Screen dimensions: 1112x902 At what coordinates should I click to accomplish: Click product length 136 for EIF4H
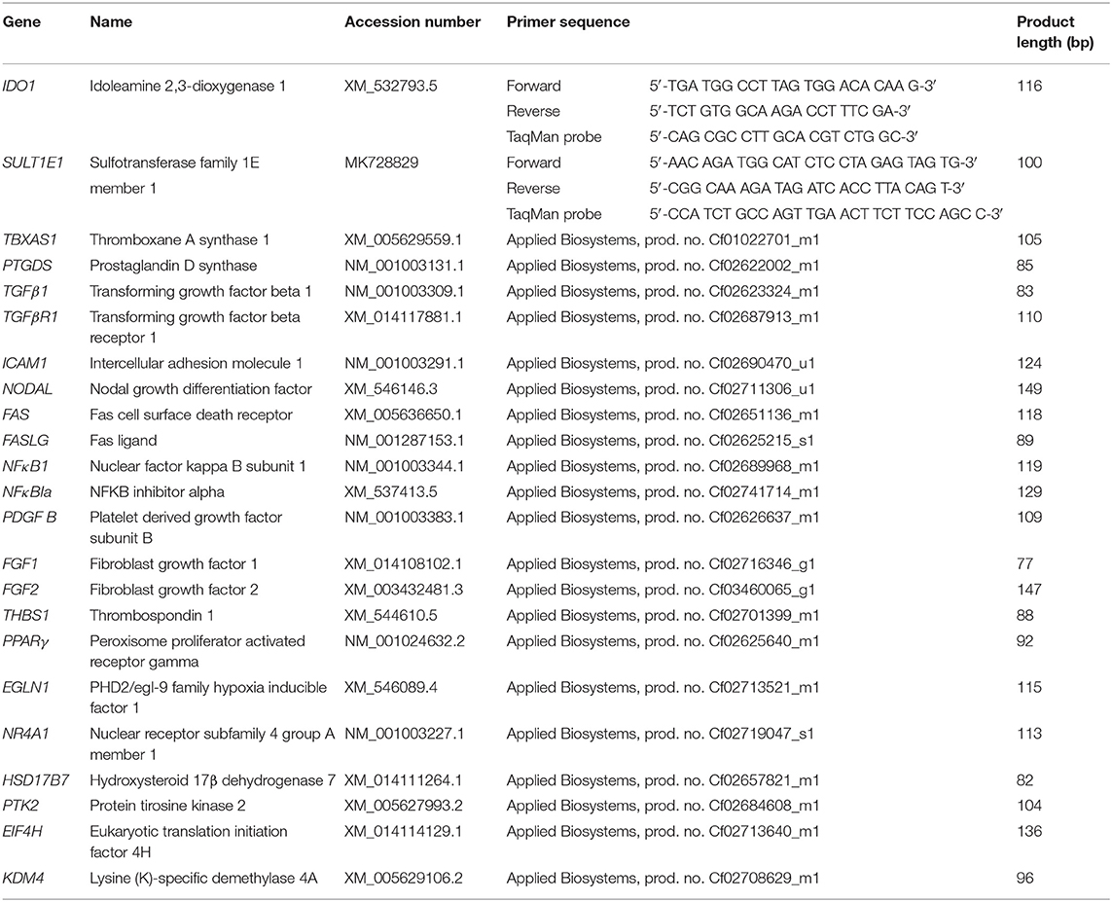tap(1028, 831)
